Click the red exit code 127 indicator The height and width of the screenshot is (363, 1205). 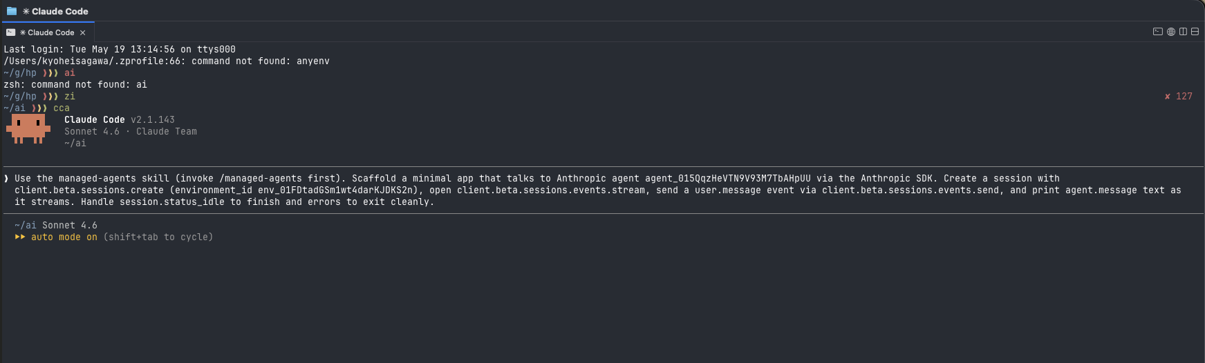[x=1178, y=96]
